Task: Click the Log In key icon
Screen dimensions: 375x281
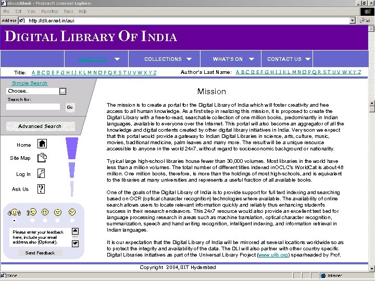Action: (41, 173)
